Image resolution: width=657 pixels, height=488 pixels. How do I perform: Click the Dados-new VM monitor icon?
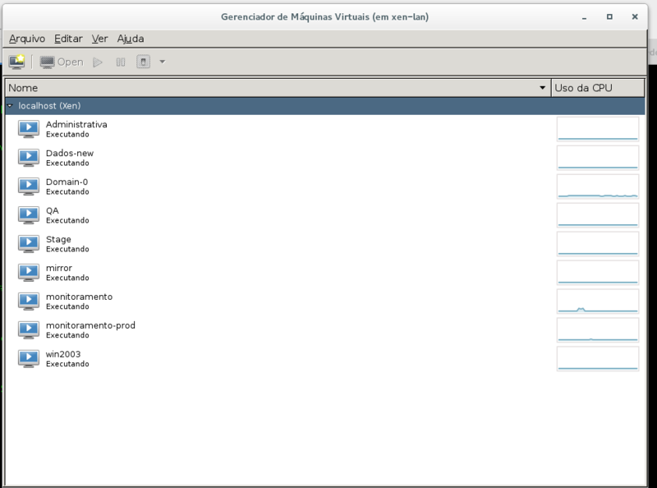coord(29,158)
